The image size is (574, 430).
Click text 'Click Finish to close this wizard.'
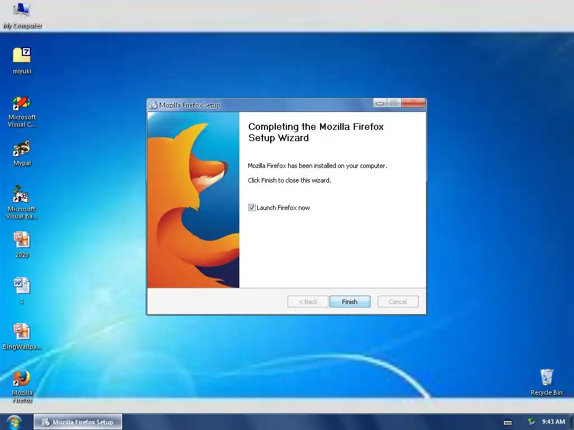(289, 180)
